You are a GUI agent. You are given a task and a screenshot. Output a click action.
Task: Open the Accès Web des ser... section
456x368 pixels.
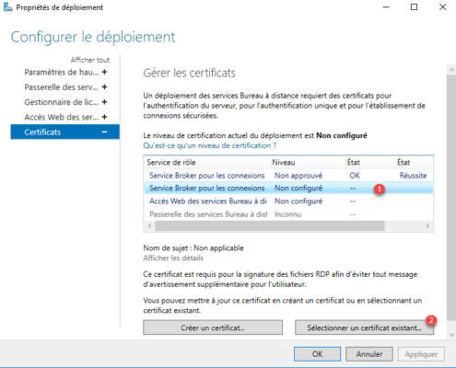[62, 117]
